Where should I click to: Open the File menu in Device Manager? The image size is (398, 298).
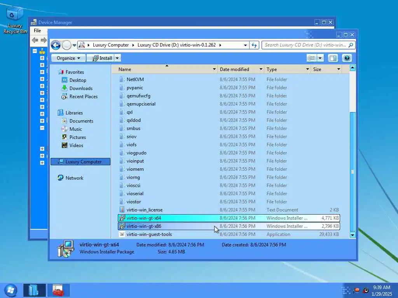(x=37, y=31)
